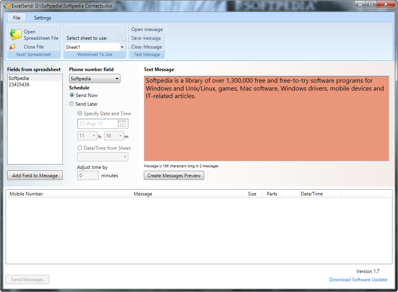Click the Date/Time column header
The height and width of the screenshot is (292, 398).
click(312, 194)
